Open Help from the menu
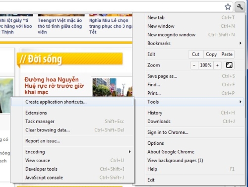The height and width of the screenshot is (187, 248). click(x=194, y=169)
